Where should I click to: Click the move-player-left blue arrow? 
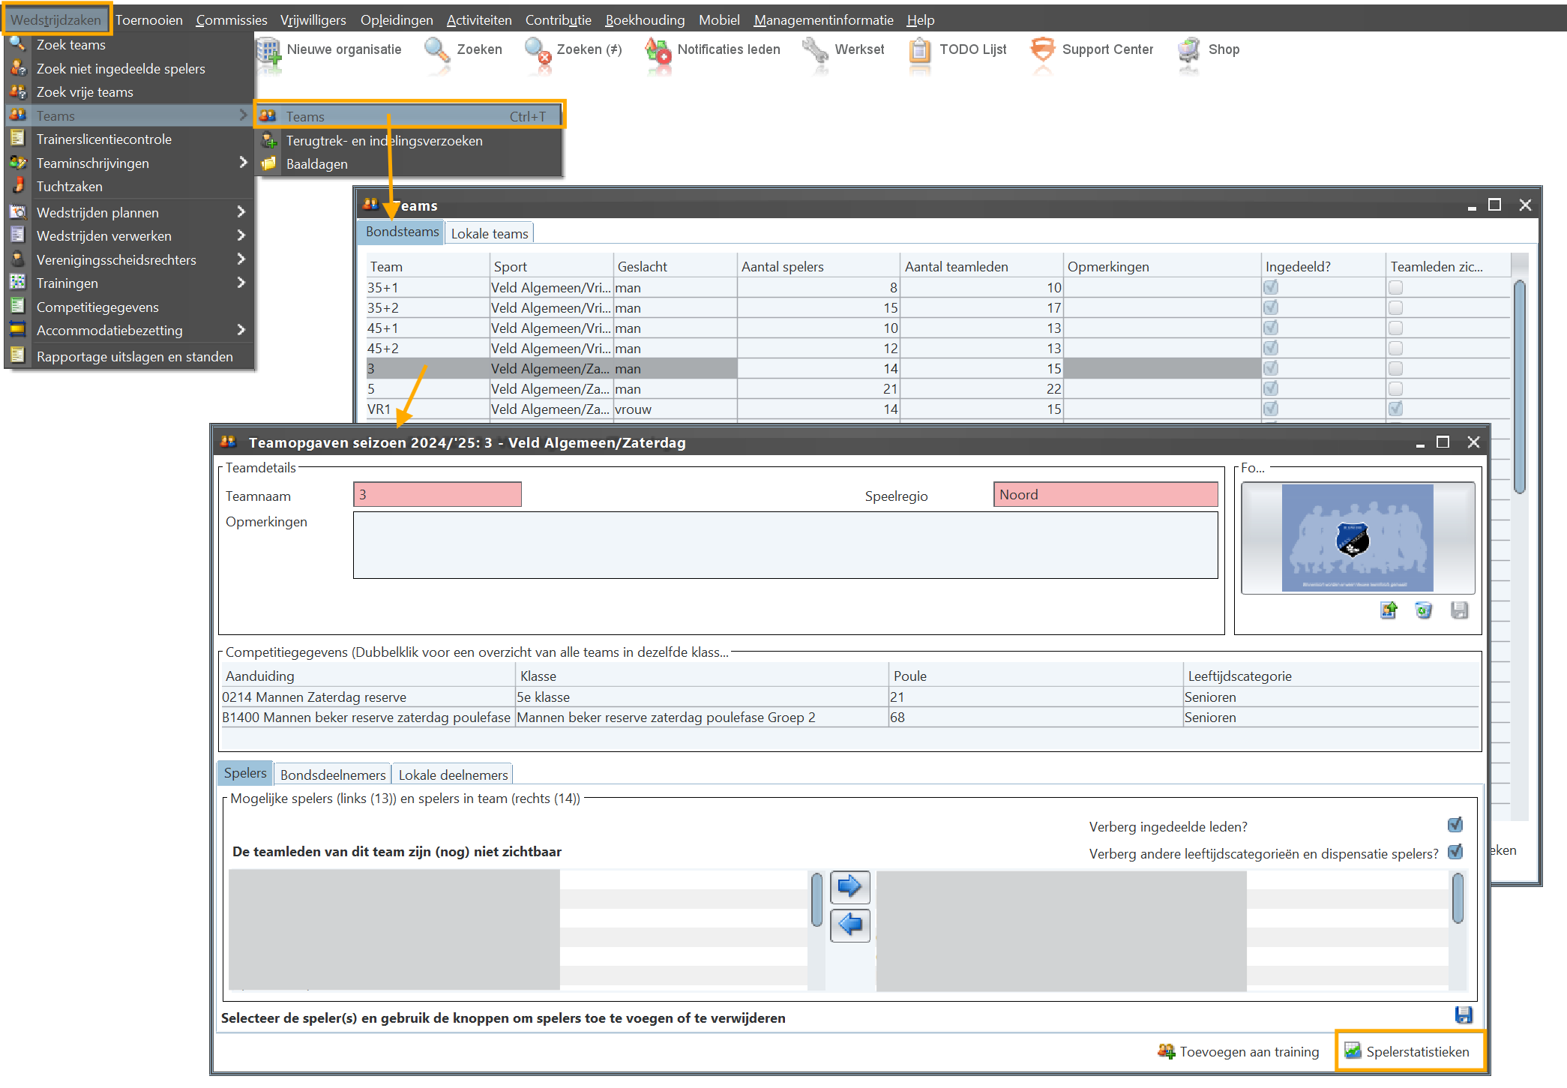[849, 925]
